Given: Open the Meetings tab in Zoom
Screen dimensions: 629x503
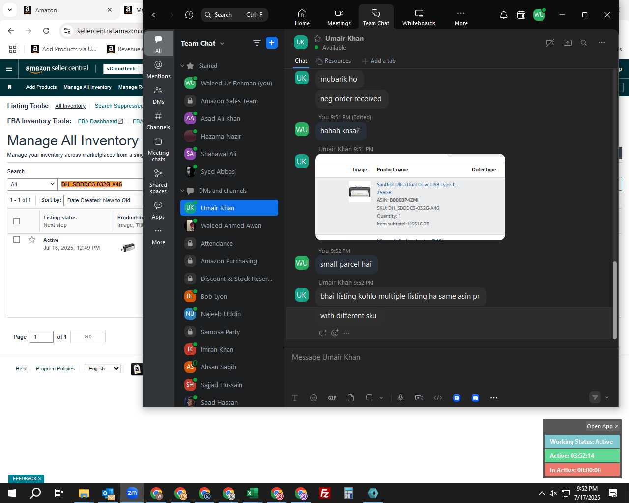Looking at the screenshot, I should pos(339,17).
